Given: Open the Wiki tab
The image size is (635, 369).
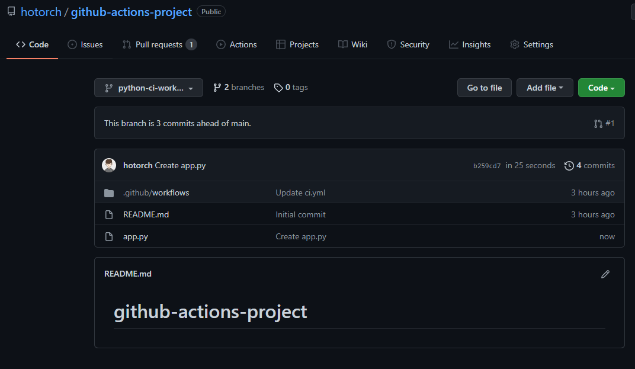Looking at the screenshot, I should click(x=352, y=44).
